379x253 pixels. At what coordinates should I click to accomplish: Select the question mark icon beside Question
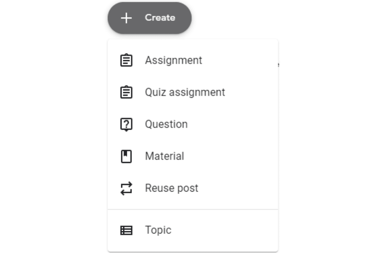click(x=126, y=124)
